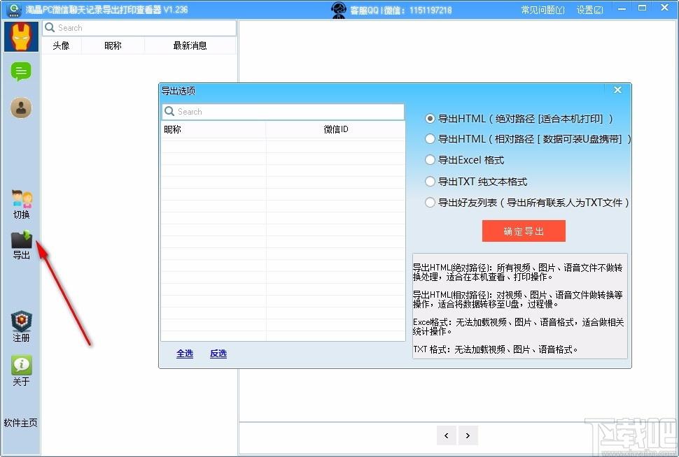Open the 软件主页 software homepage link
679x457 pixels.
pyautogui.click(x=20, y=423)
